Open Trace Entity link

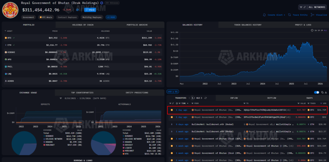pyautogui.click(x=300, y=15)
